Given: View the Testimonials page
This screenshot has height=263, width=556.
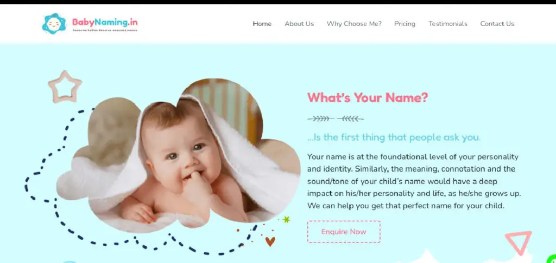Looking at the screenshot, I should pyautogui.click(x=447, y=24).
